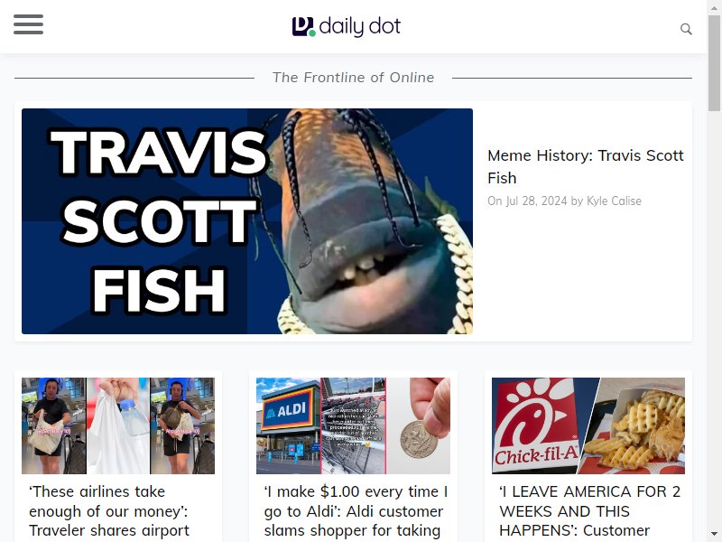
Task: Click the ALDI store sign image
Action: click(288, 409)
